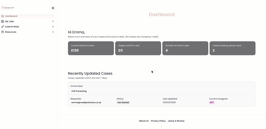Screen dimensions: 266x129
Task: Click the Current Months Invoice card
Action: pyautogui.click(x=91, y=48)
